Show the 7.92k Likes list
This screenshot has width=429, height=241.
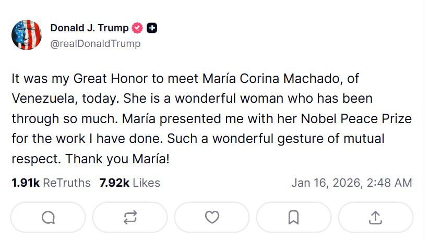pos(130,183)
